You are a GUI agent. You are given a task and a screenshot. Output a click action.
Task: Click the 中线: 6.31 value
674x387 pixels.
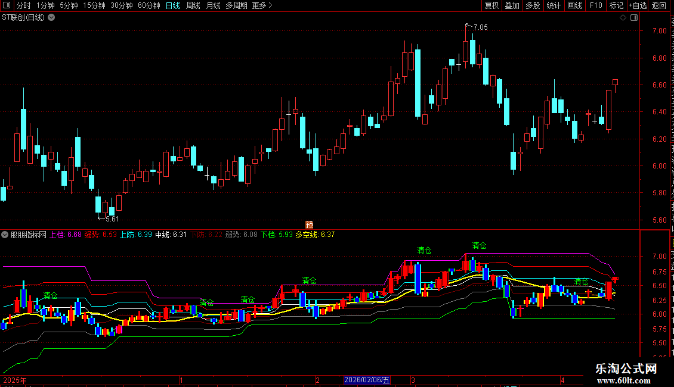tap(171, 235)
